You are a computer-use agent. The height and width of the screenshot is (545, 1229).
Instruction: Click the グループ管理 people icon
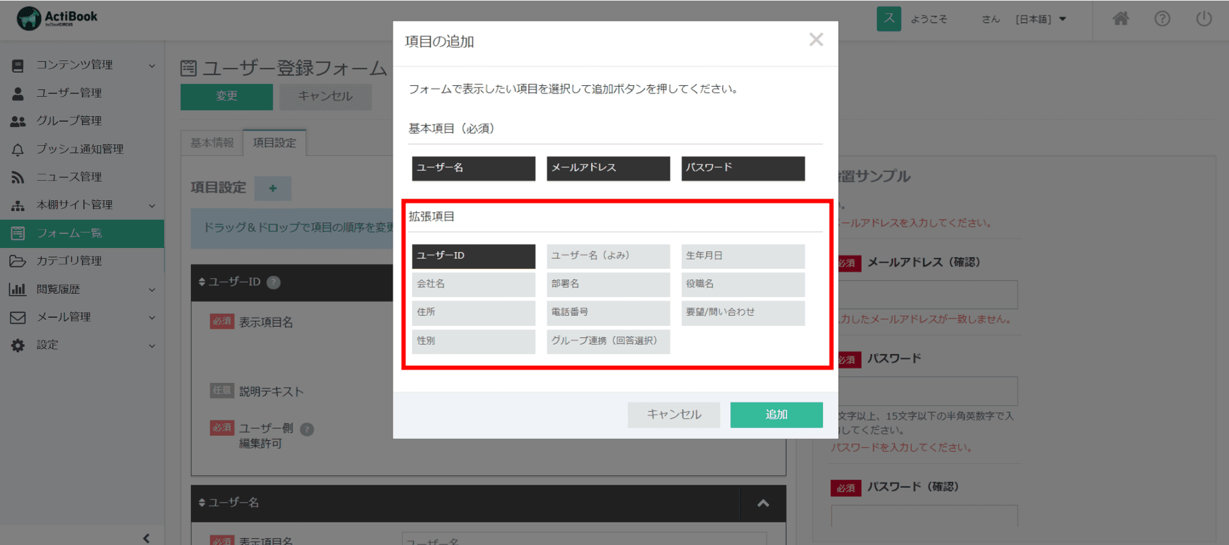[x=18, y=121]
